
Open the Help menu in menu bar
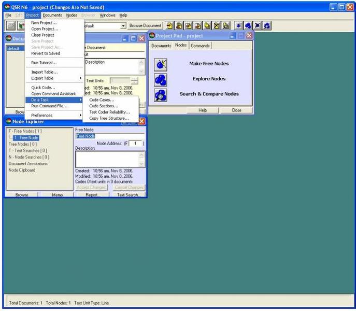(123, 15)
